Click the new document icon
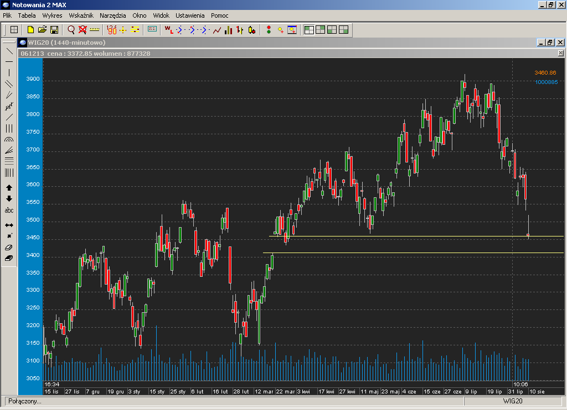567x410 pixels. [x=30, y=30]
